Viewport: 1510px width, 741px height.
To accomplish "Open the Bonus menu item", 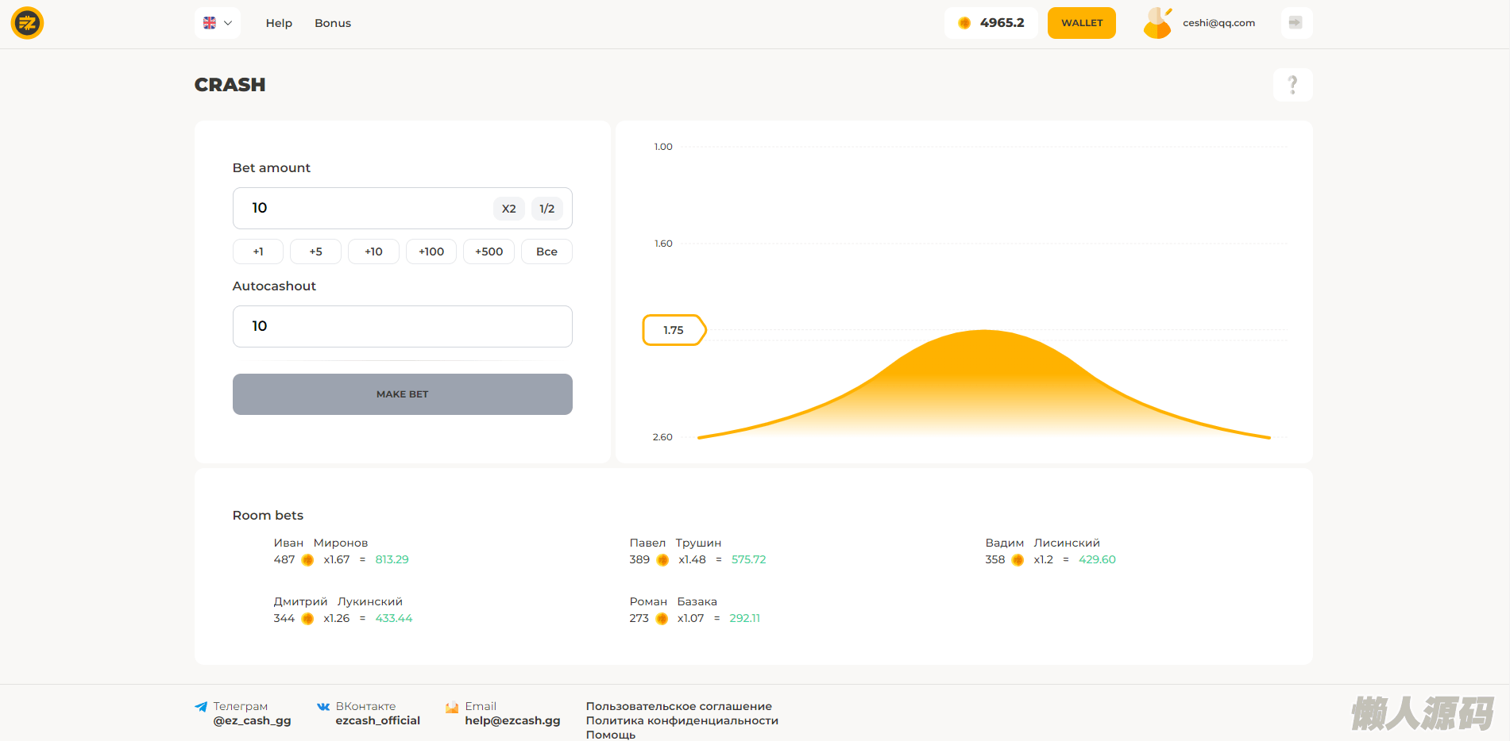I will (x=332, y=23).
